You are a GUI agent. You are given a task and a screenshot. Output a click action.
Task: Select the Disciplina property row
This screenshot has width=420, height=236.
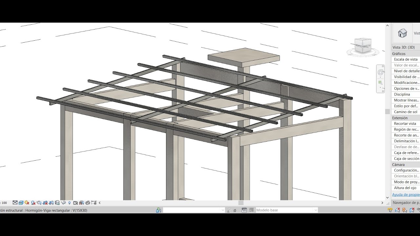[x=406, y=94]
